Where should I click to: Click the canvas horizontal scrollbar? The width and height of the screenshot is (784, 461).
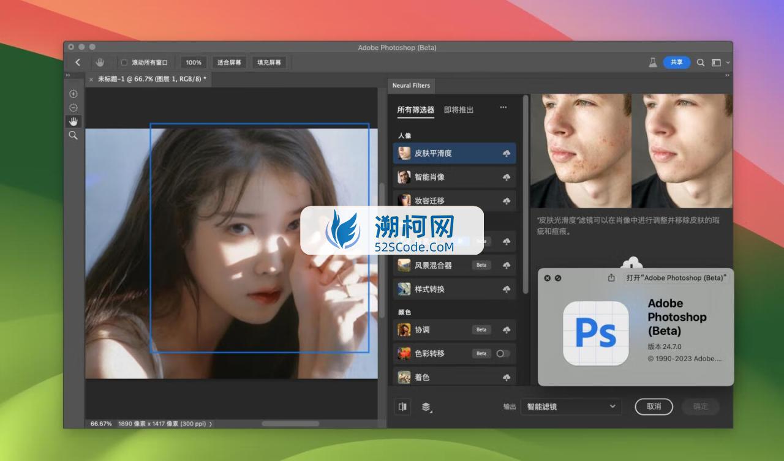[x=292, y=424]
